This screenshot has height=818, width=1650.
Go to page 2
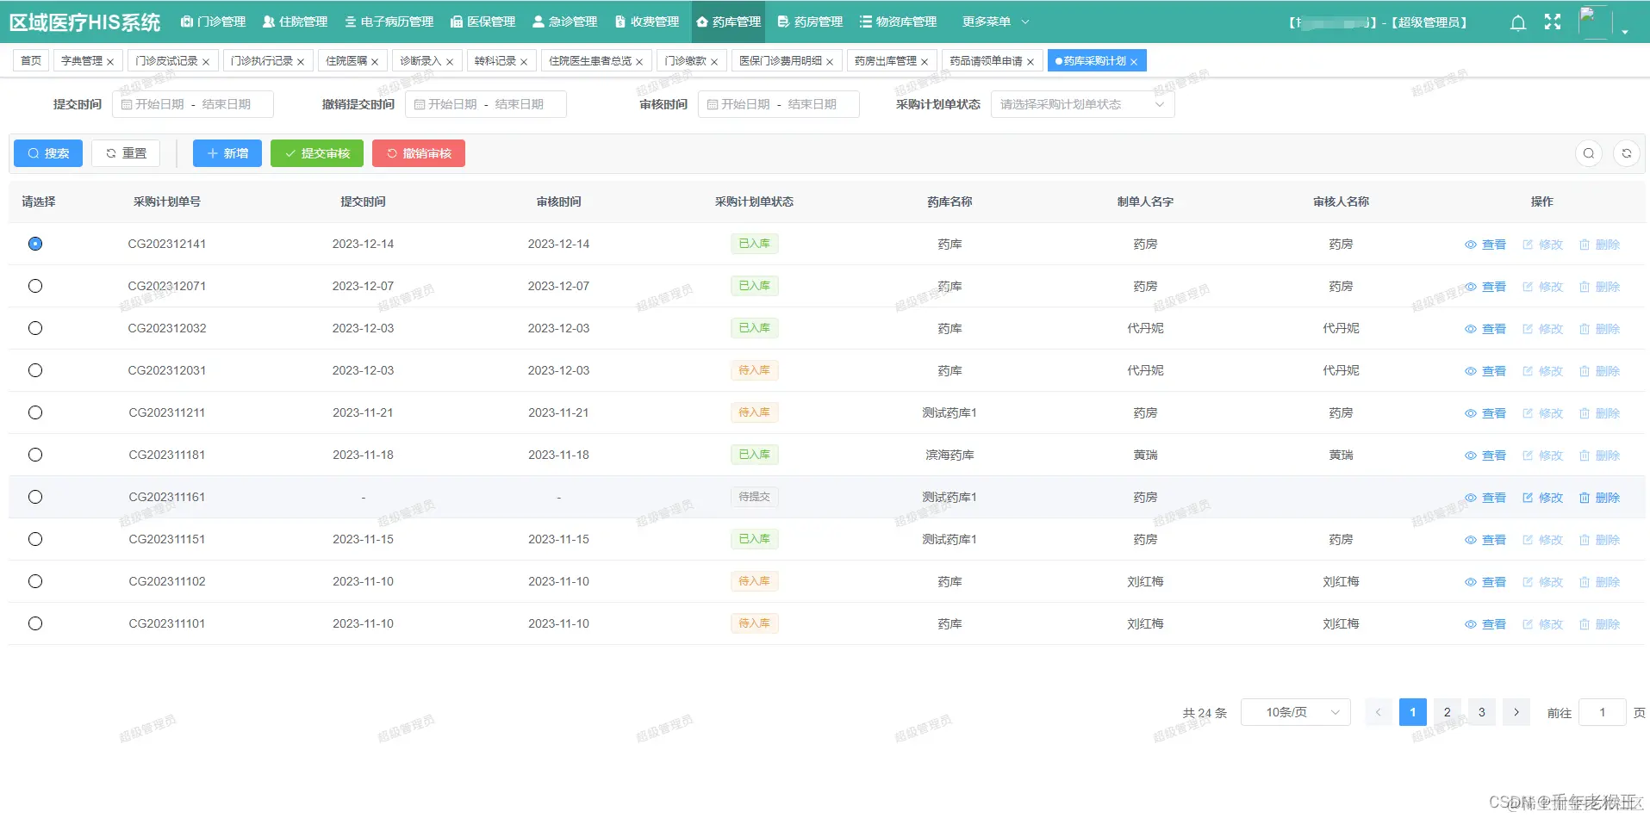tap(1448, 712)
